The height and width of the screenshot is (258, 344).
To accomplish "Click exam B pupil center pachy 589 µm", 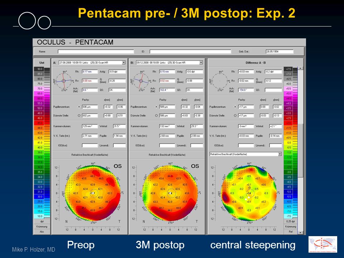I will (x=167, y=107).
